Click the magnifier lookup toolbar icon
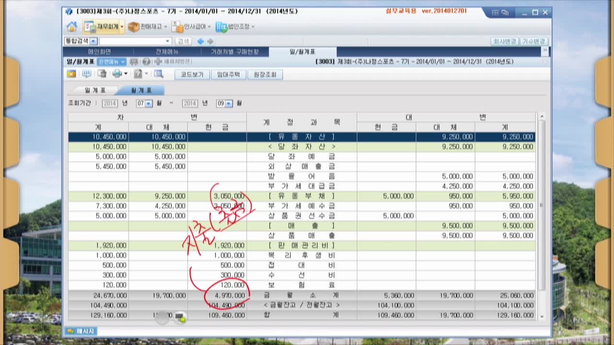This screenshot has height=345, width=614. coord(158,74)
